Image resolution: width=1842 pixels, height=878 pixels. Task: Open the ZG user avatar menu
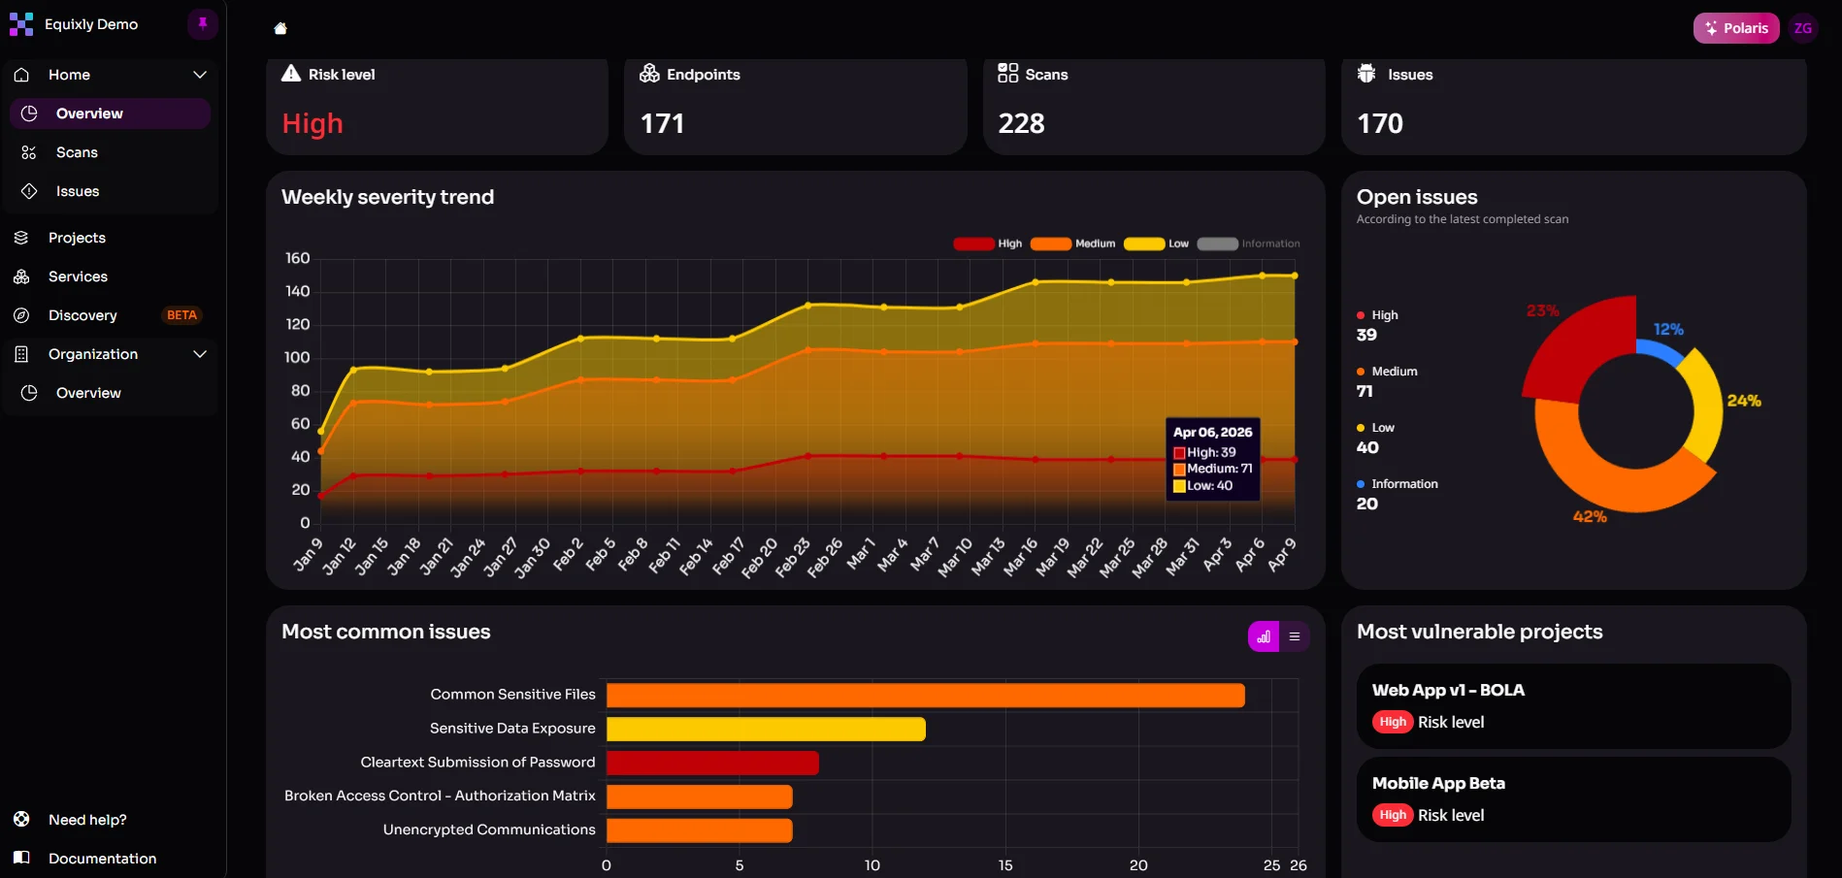click(x=1803, y=27)
